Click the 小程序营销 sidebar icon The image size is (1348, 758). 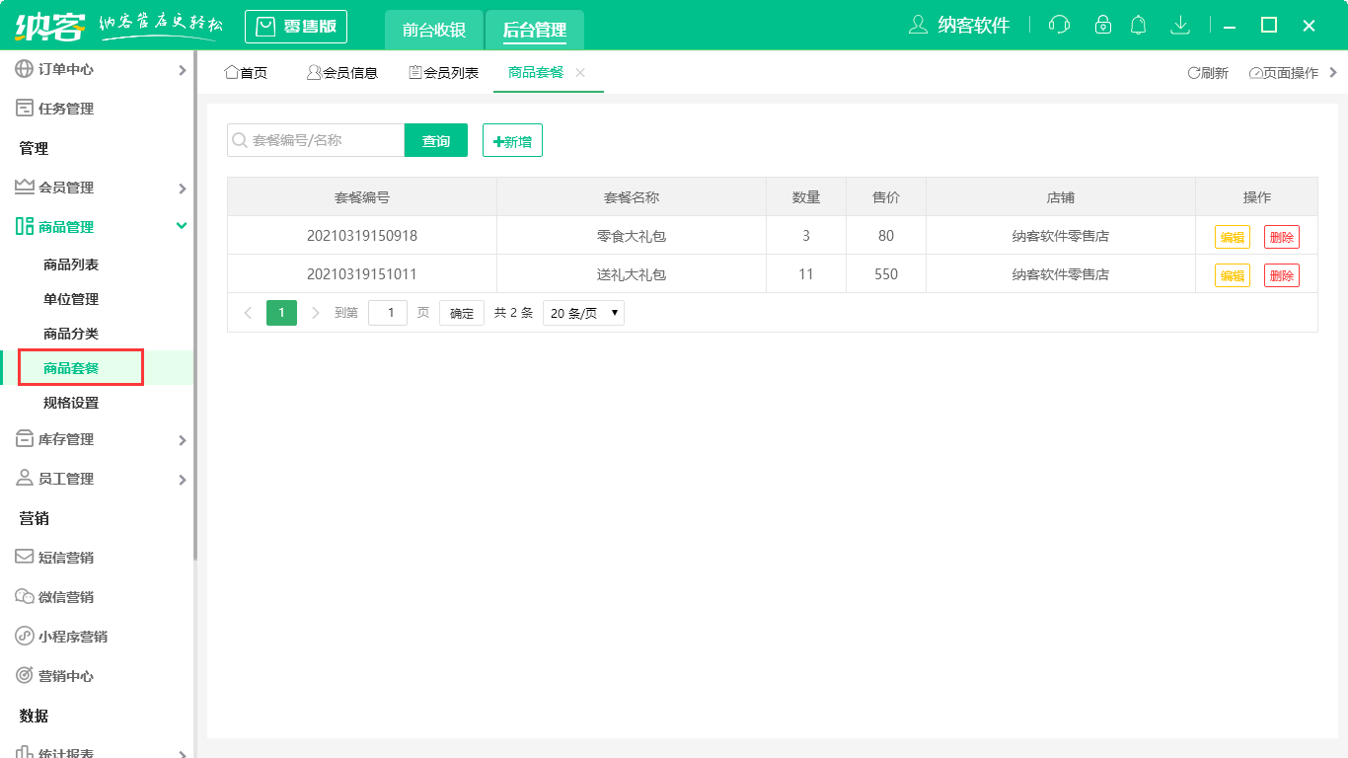(x=25, y=636)
